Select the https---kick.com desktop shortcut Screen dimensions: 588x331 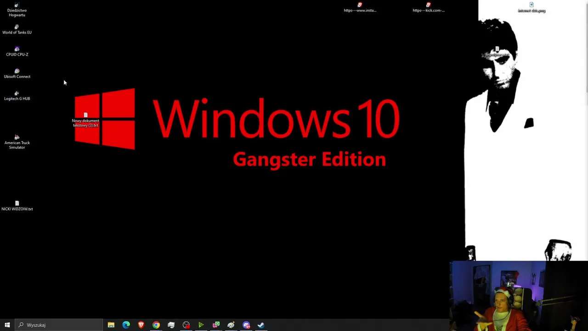point(429,7)
